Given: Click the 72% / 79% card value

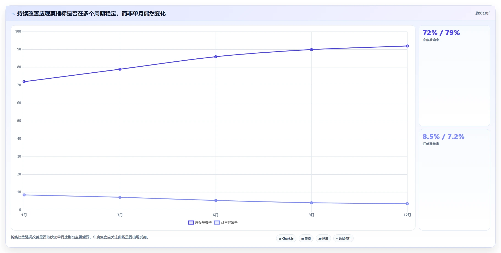Looking at the screenshot, I should click(x=441, y=33).
